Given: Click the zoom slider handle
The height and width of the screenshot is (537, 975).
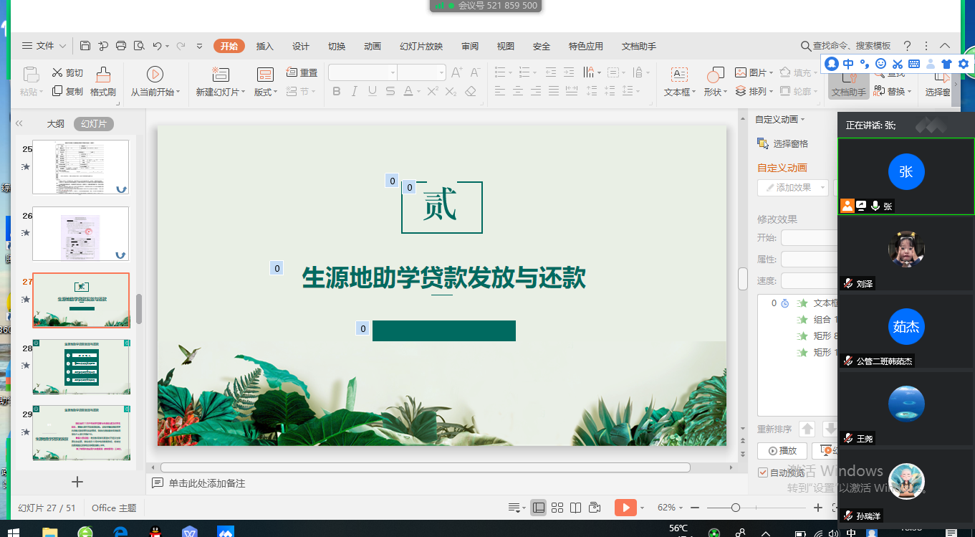Looking at the screenshot, I should click(x=735, y=508).
